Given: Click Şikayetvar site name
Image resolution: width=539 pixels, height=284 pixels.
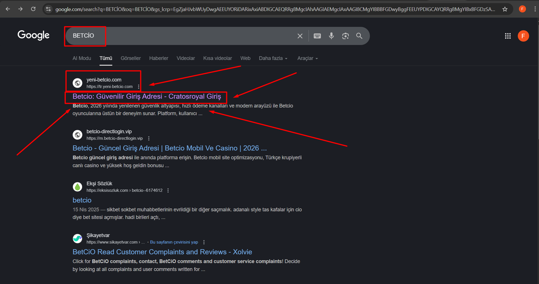Looking at the screenshot, I should (x=98, y=235).
